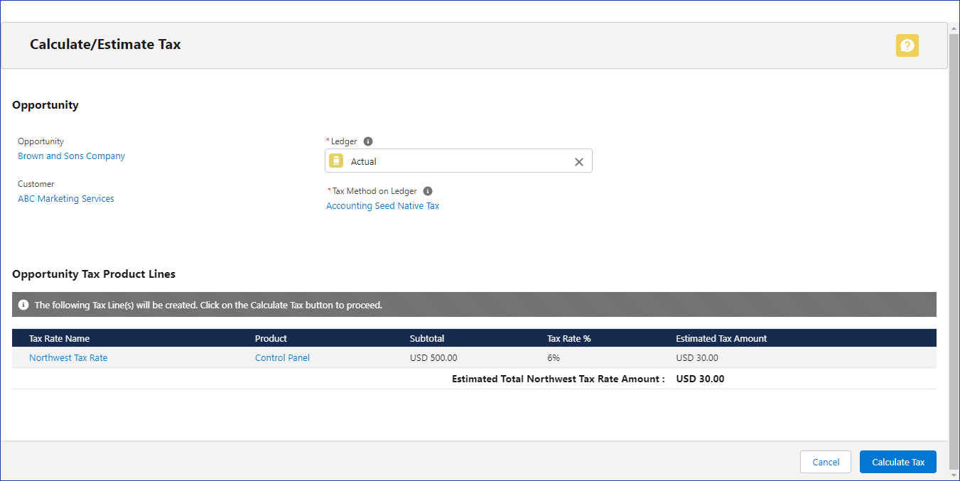Screen dimensions: 960x481
Task: Click the USD 500.00 subtotal cell
Action: point(433,358)
